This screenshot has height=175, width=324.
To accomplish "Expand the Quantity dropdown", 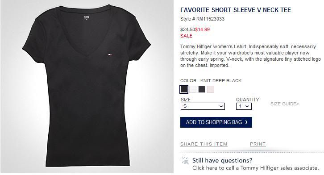I will (x=244, y=106).
